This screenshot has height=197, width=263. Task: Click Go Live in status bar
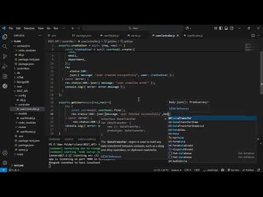(x=233, y=170)
